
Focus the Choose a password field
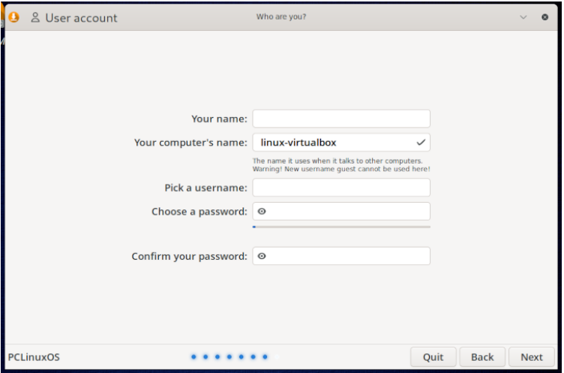pyautogui.click(x=341, y=212)
